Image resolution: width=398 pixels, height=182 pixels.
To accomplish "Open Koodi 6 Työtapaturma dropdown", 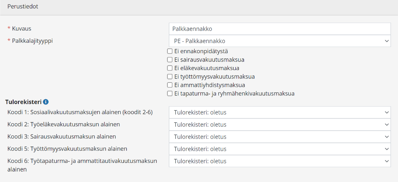I will [x=279, y=161].
